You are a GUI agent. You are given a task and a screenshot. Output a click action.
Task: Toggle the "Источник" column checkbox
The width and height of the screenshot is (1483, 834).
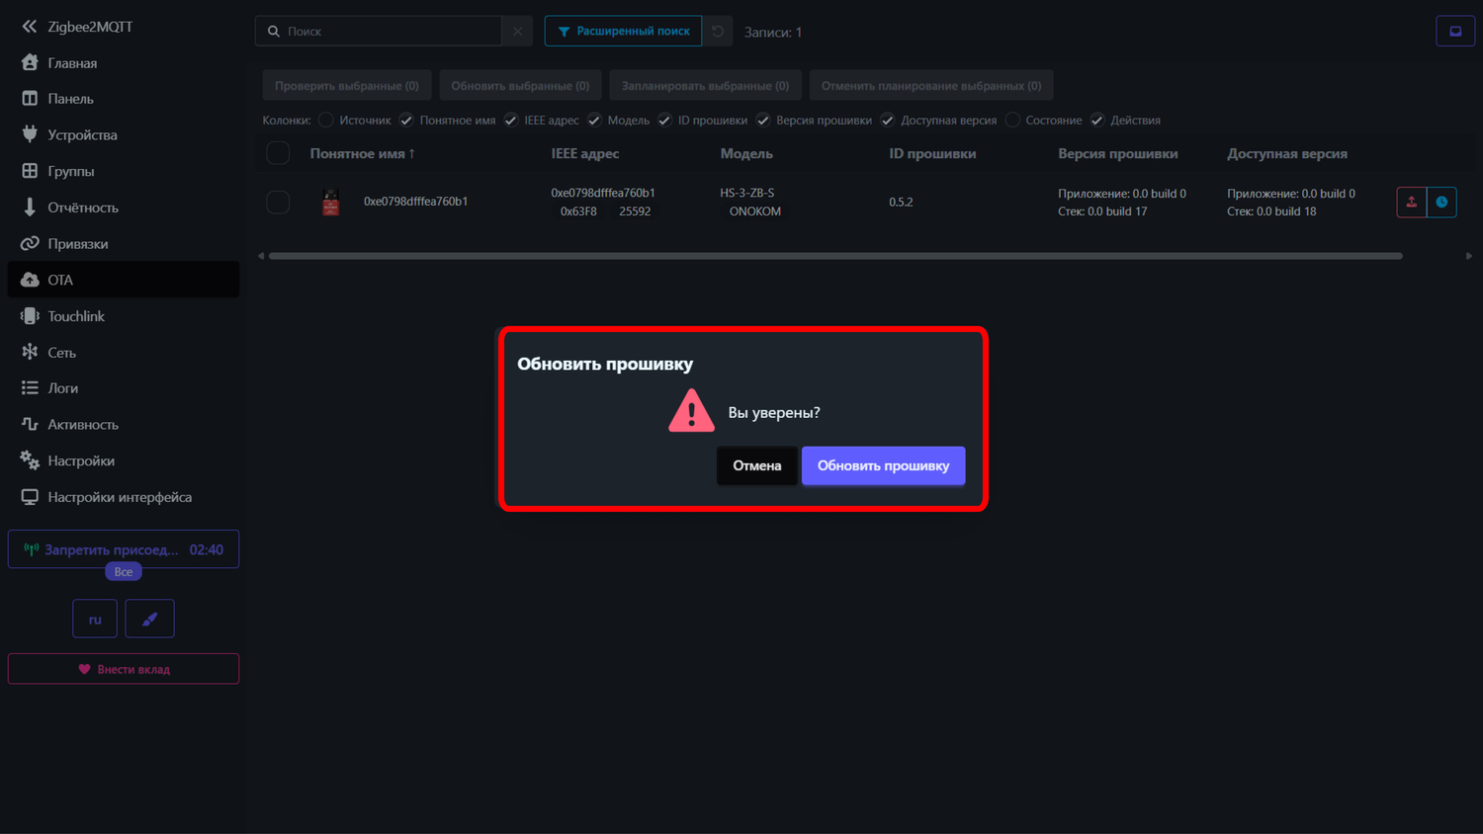click(326, 121)
